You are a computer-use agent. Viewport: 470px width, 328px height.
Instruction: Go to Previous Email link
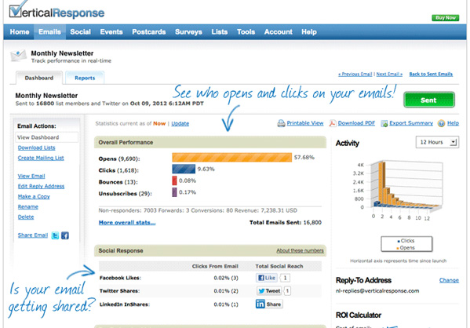pyautogui.click(x=355, y=74)
